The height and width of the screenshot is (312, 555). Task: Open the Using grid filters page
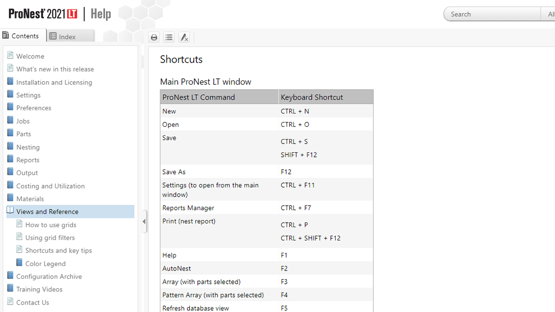click(50, 238)
